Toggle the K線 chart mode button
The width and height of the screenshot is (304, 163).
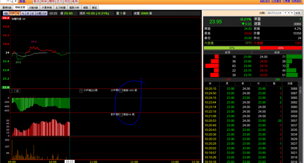(x=6, y=13)
